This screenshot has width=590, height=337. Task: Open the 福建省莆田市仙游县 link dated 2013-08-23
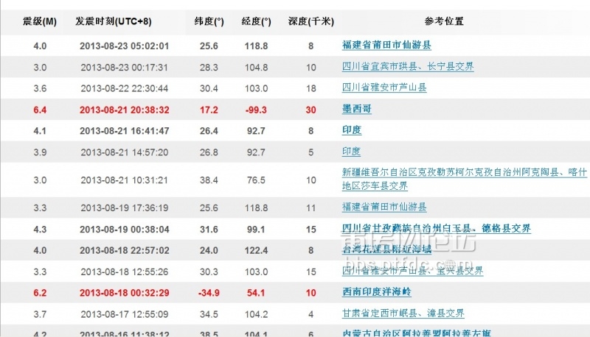[x=386, y=46]
